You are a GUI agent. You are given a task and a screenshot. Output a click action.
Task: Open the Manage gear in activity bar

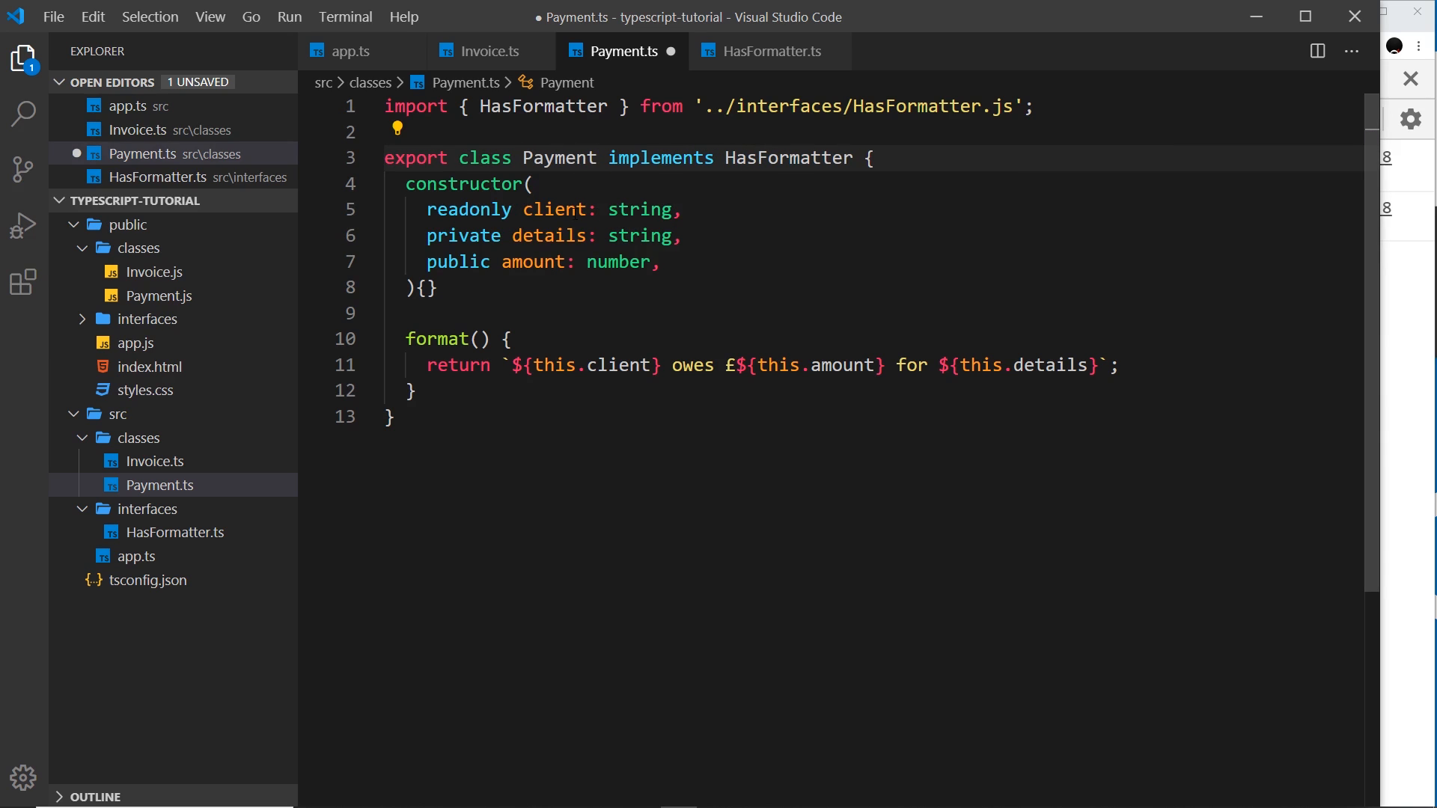(23, 778)
